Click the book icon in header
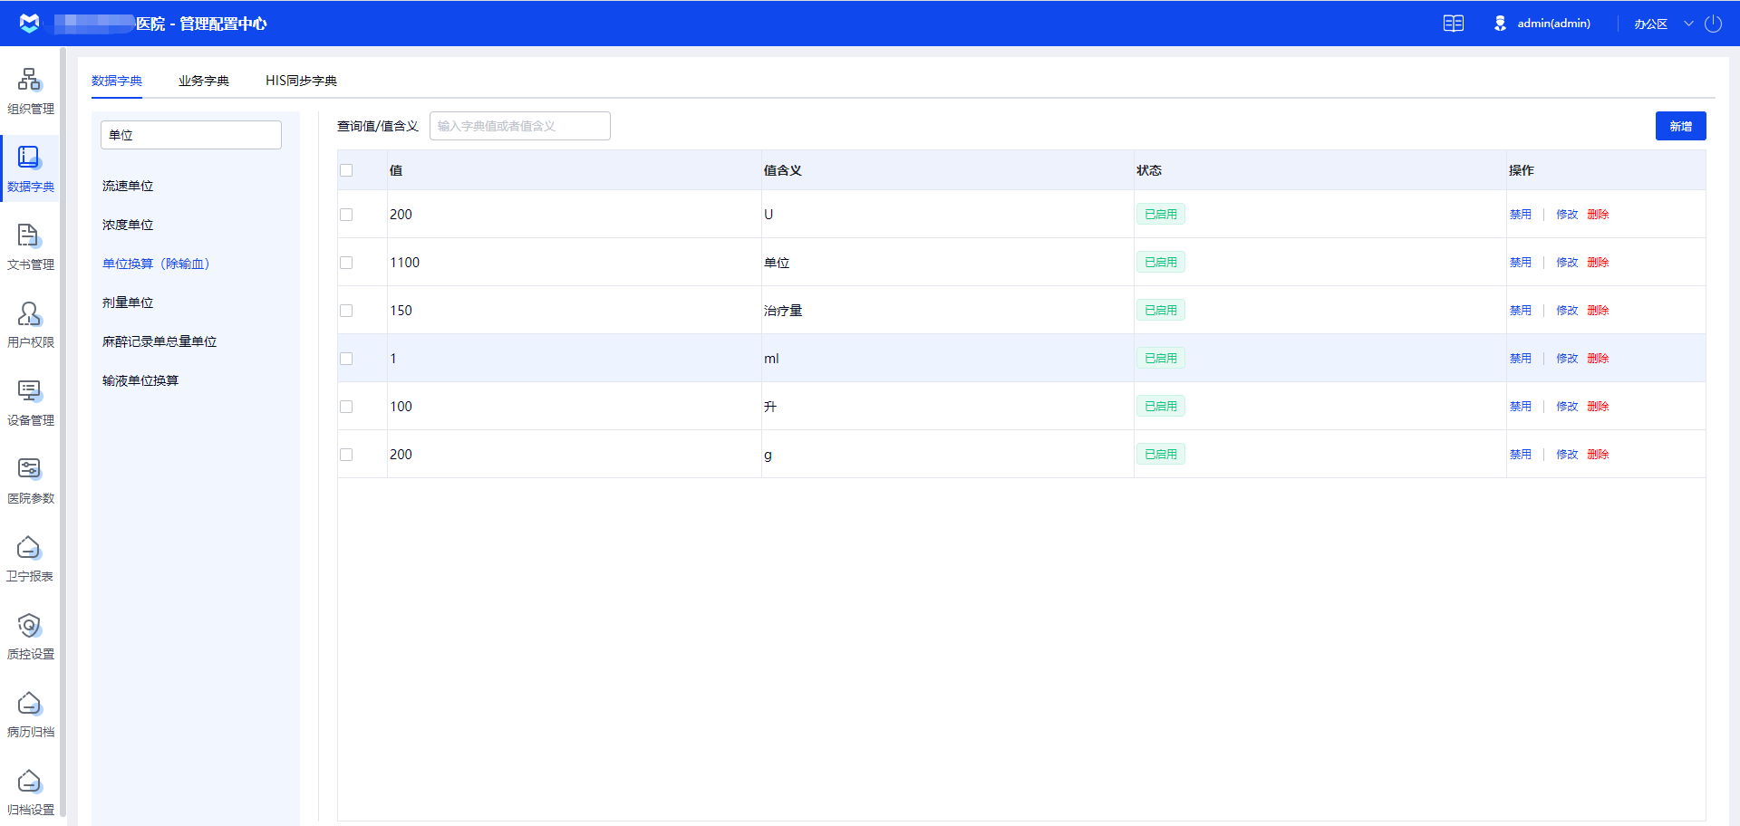 1454,24
